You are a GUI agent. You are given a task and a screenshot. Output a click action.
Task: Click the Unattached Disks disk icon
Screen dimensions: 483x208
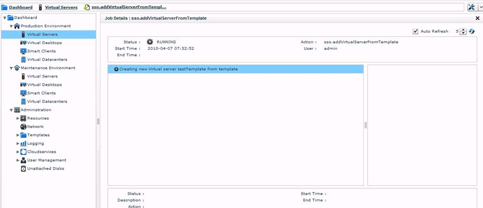coord(23,168)
